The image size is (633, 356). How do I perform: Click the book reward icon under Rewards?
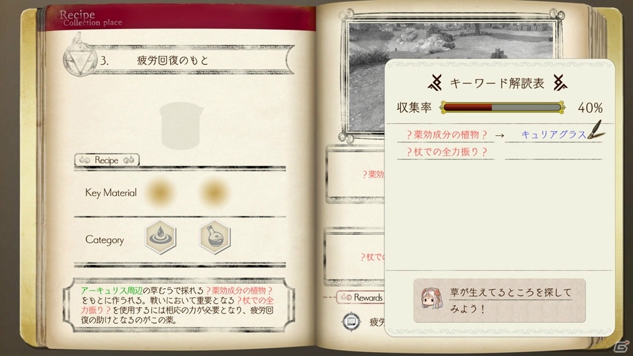(351, 322)
